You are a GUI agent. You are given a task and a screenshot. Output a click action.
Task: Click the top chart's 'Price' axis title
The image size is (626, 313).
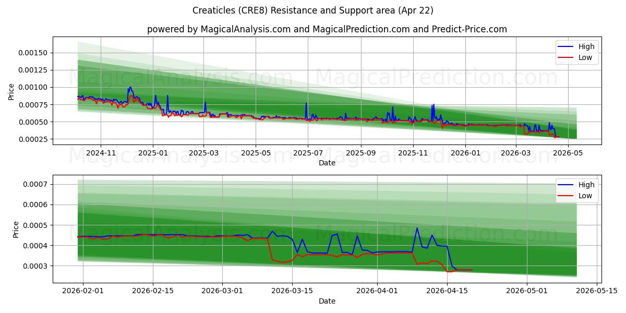12,91
